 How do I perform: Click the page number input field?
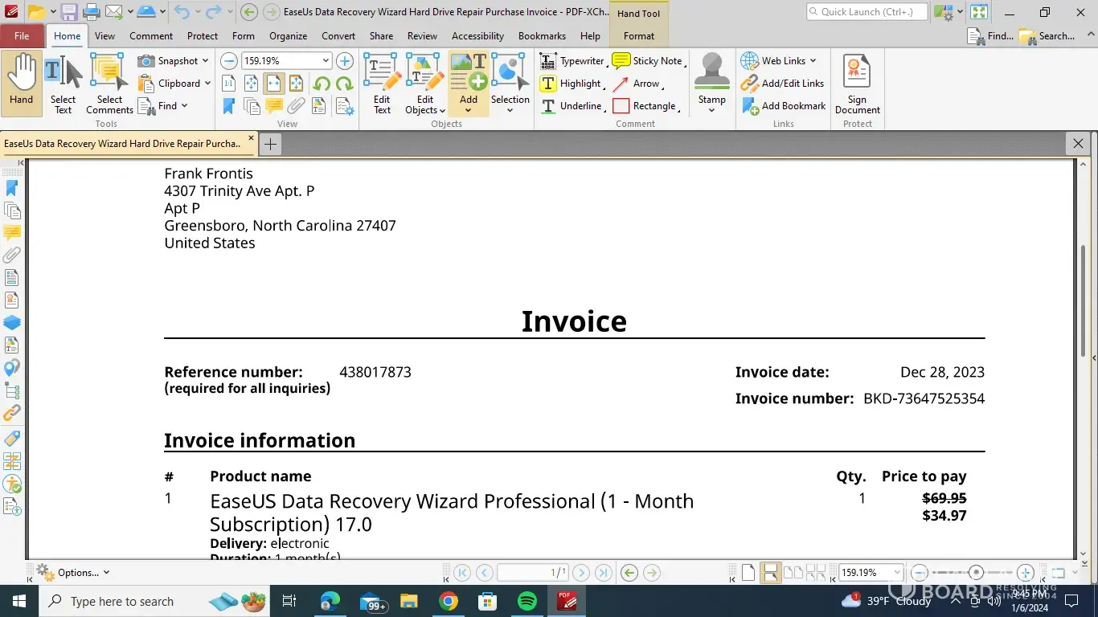532,573
